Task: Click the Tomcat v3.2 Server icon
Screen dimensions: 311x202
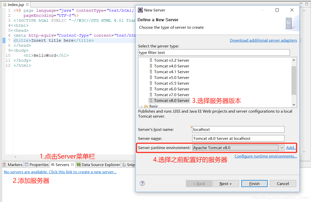Action: pyautogui.click(x=151, y=60)
